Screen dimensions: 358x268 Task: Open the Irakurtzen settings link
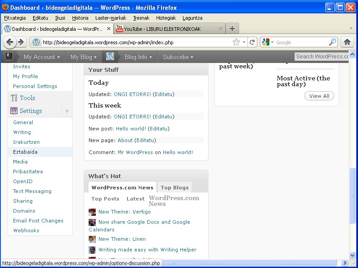(26, 142)
